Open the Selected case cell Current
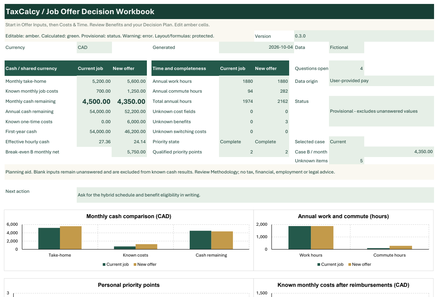 346,142
